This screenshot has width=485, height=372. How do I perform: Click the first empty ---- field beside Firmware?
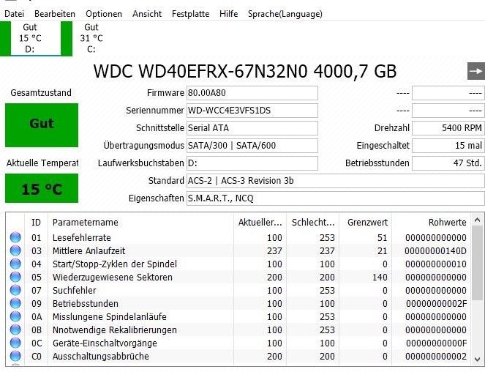coord(448,93)
